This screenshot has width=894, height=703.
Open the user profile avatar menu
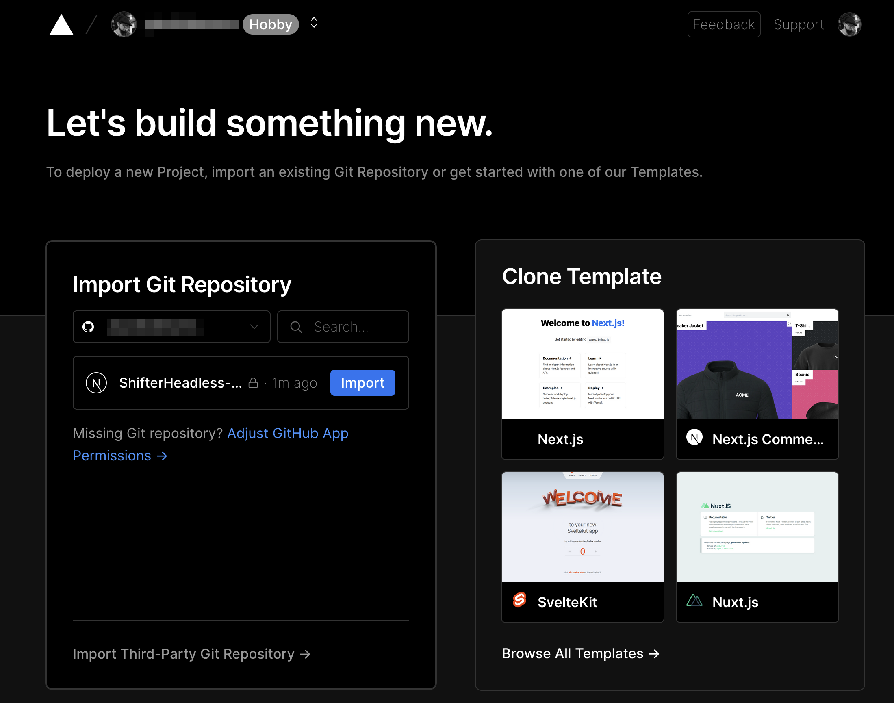coord(850,24)
